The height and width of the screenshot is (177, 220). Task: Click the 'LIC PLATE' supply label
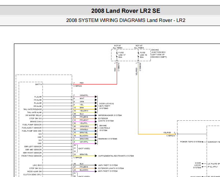[214, 164]
